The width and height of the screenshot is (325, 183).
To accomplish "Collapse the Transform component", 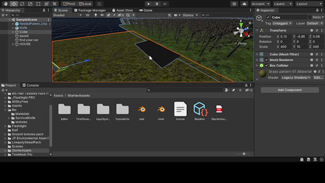I will (x=257, y=31).
